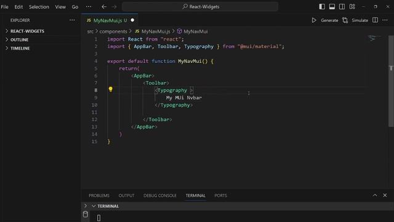Viewport: 394px width, 222px height.
Task: Click line number 8 in gutter
Action: [x=96, y=90]
